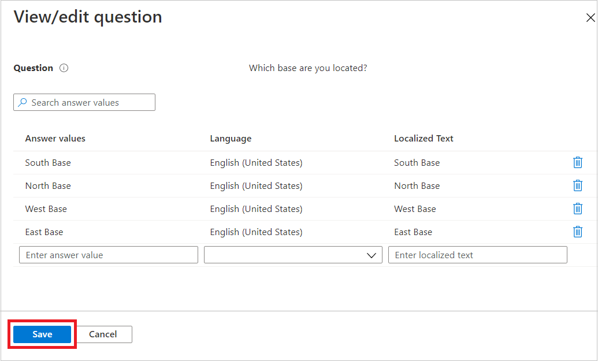Delete the North Base answer value
This screenshot has width=598, height=361.
click(578, 185)
